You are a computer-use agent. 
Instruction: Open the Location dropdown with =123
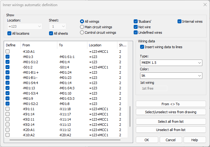[x=24, y=27]
